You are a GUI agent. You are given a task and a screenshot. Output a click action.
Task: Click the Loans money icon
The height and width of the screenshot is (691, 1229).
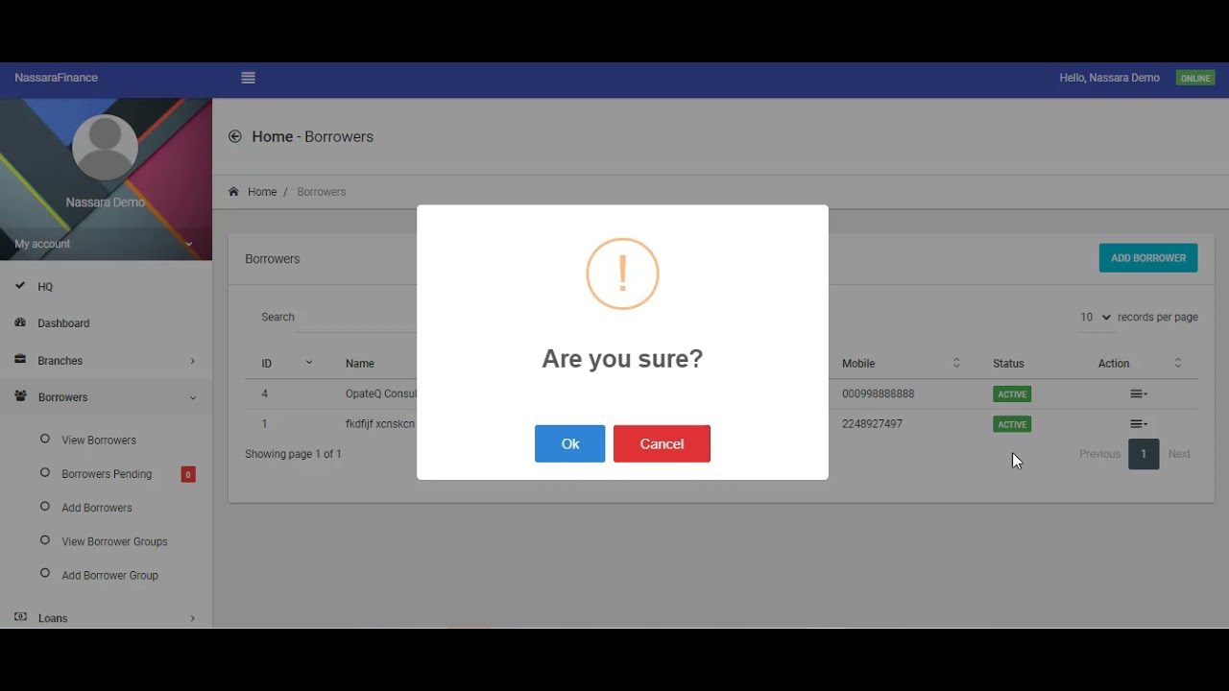pos(20,617)
